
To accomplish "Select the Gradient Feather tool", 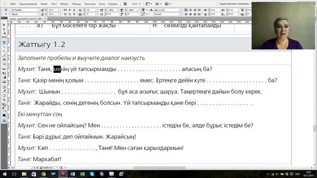I will tap(4, 82).
